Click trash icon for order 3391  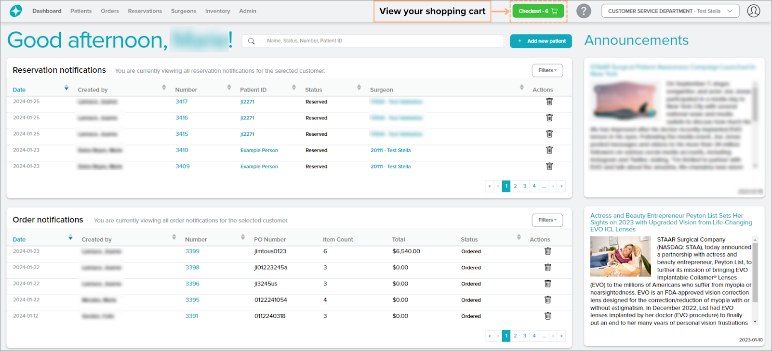(x=547, y=316)
